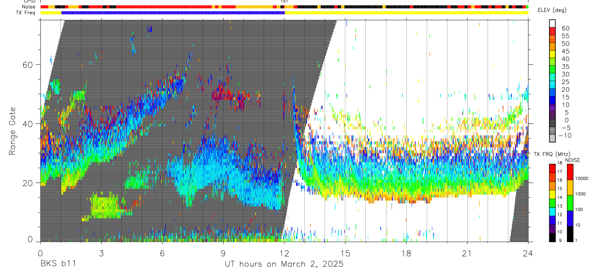Select the yellow 40–45 elevation color swatch
Viewport: 594px width, 274px height.
pyautogui.click(x=552, y=54)
